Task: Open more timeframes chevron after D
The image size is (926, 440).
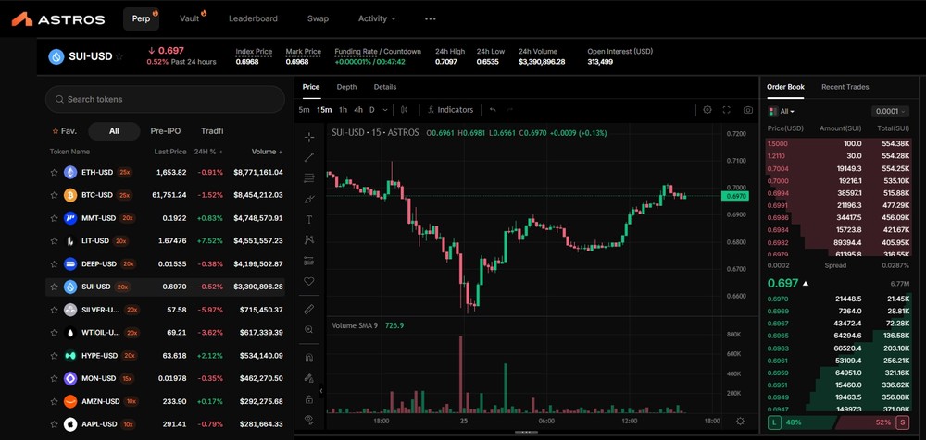Action: coord(385,110)
